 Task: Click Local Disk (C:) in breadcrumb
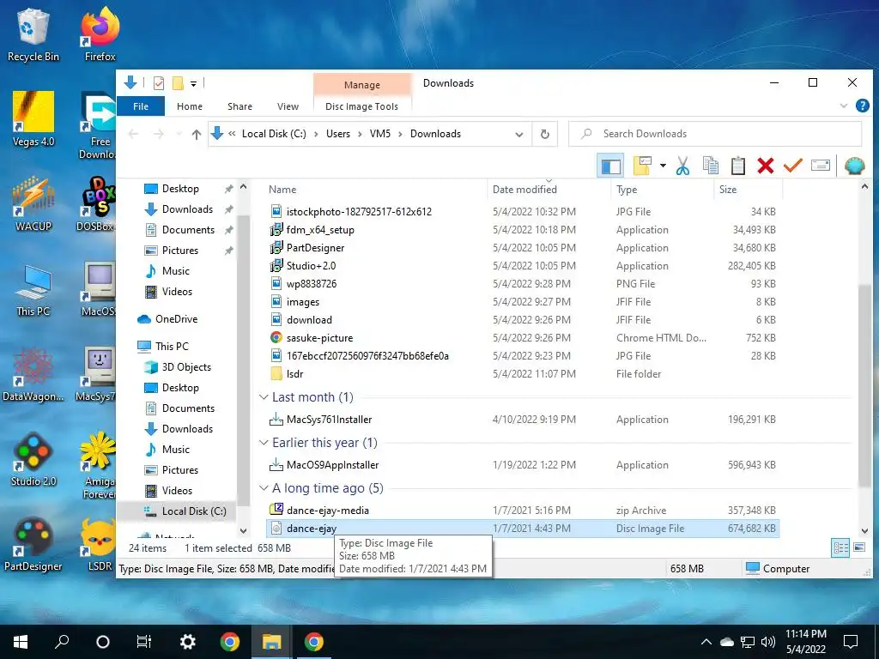[274, 134]
